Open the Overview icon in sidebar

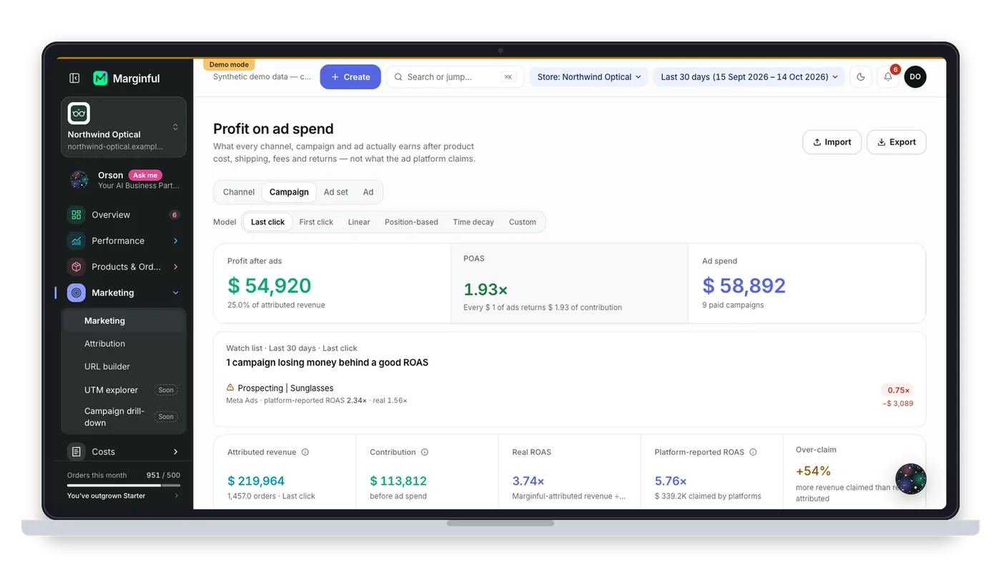(76, 214)
